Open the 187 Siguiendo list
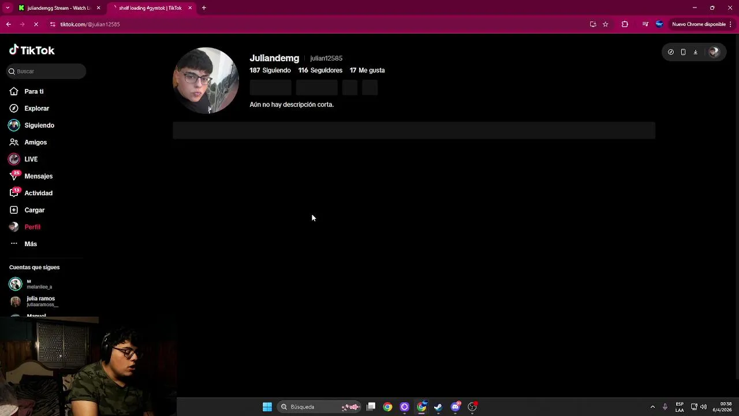Screen dimensions: 739x416 coord(270,70)
